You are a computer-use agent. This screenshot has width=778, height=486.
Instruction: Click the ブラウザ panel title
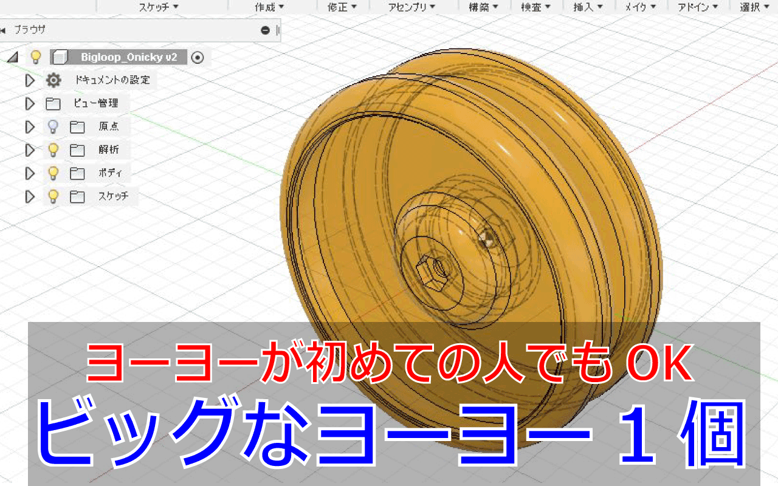pos(30,30)
